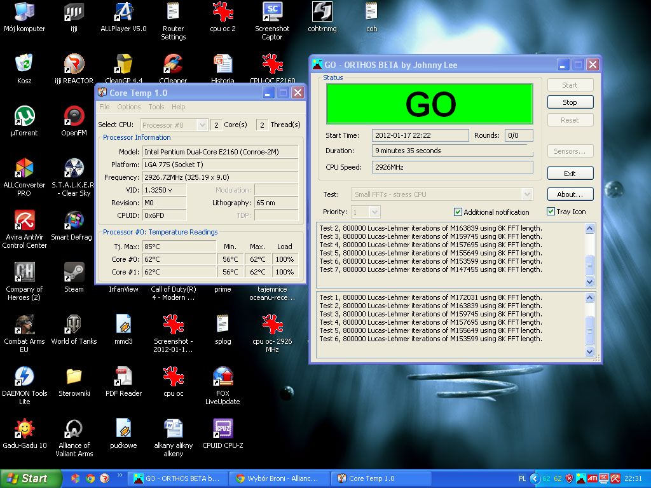Open the Tools menu in Core Temp
This screenshot has width=651, height=488.
(x=156, y=107)
